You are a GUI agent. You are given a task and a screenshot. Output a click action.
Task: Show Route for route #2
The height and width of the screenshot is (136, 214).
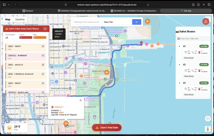[189, 76]
